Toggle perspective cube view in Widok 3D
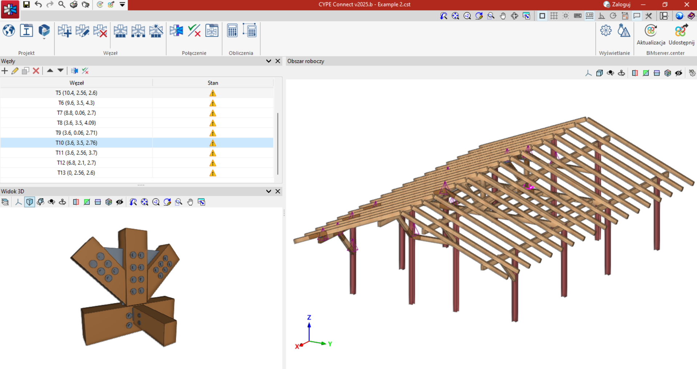This screenshot has width=697, height=369. pos(29,202)
